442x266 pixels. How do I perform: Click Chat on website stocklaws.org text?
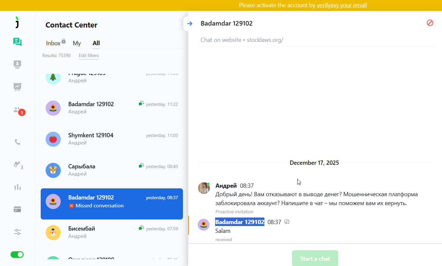click(242, 40)
